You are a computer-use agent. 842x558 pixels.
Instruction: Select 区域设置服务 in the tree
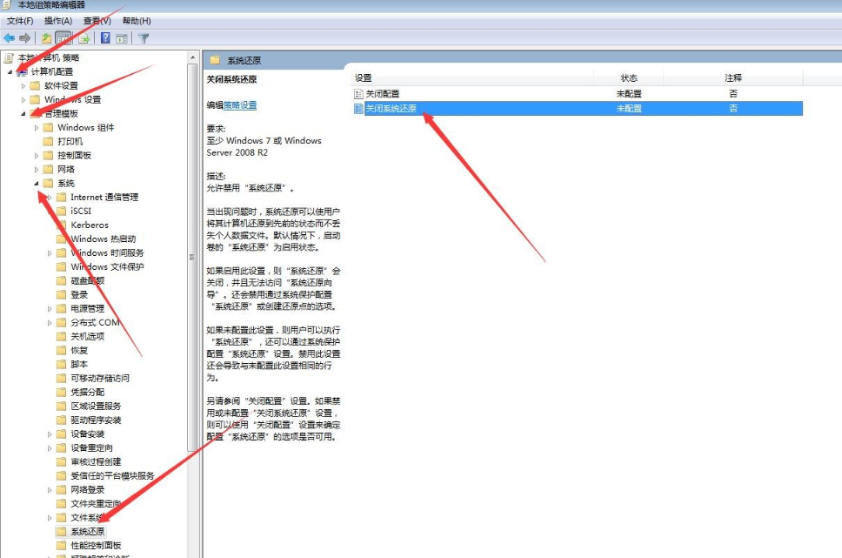[97, 407]
